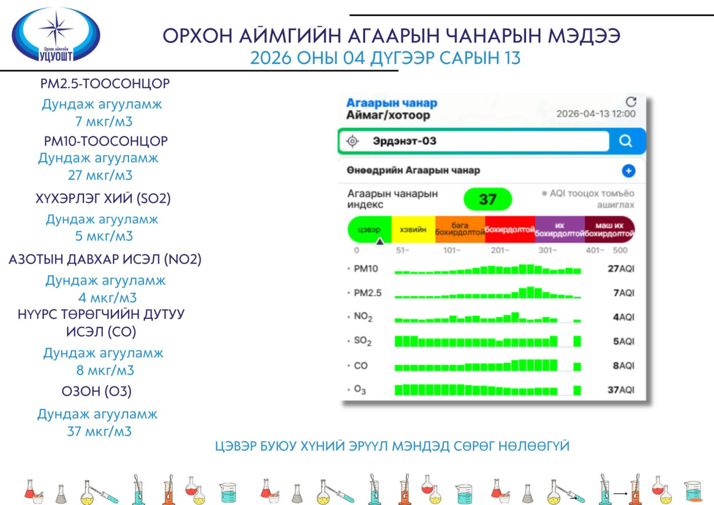Click the maroon маш их бохирдолтой segment
The image size is (714, 505).
609,229
